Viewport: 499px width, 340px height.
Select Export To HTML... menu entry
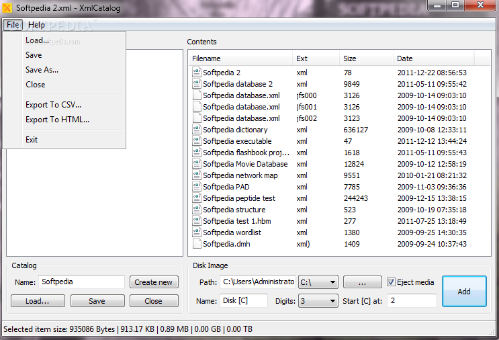click(57, 120)
